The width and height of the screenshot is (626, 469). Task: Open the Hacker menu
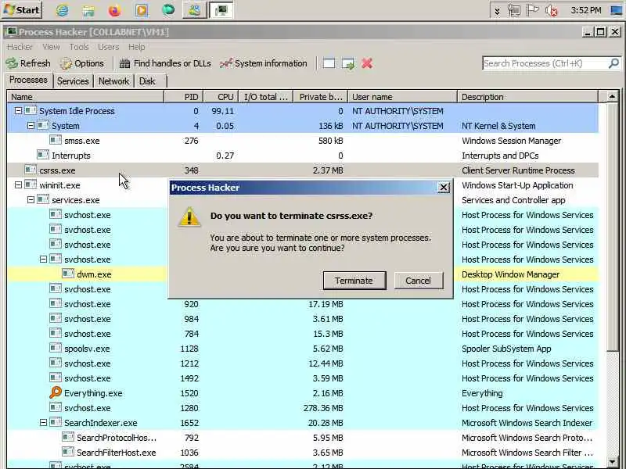(x=20, y=47)
